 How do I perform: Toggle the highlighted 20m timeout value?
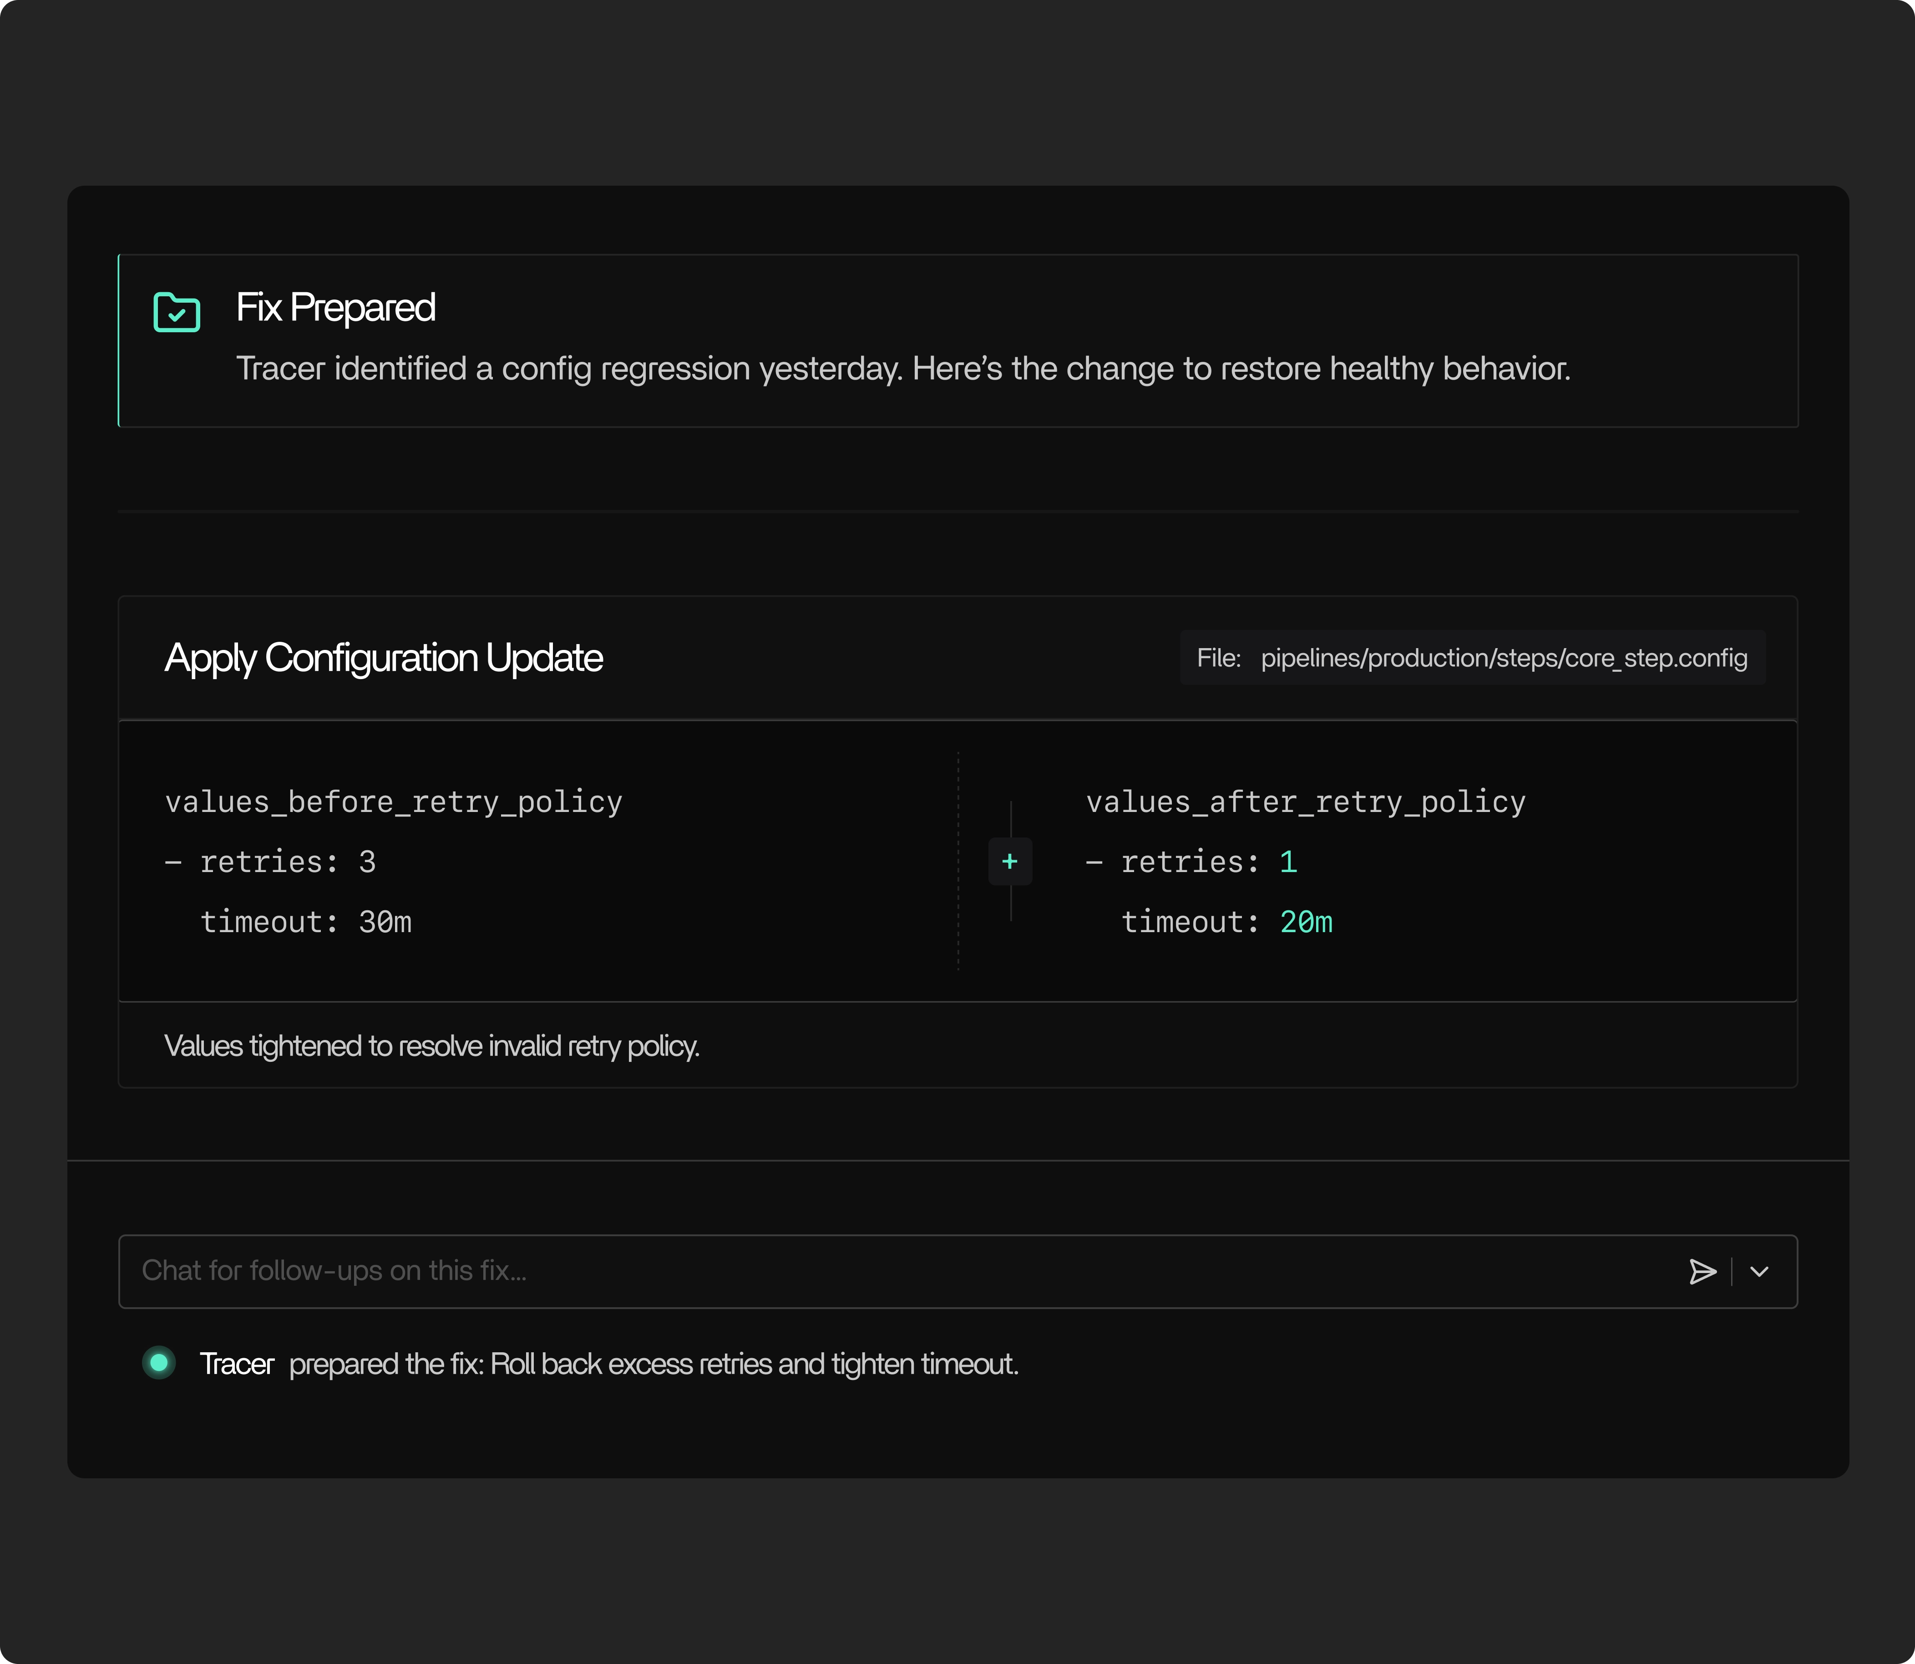1305,921
